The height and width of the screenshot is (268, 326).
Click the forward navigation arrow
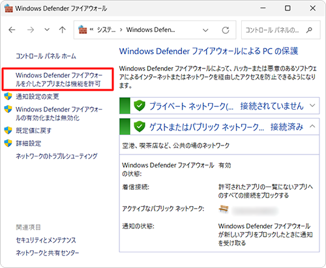pos(31,29)
